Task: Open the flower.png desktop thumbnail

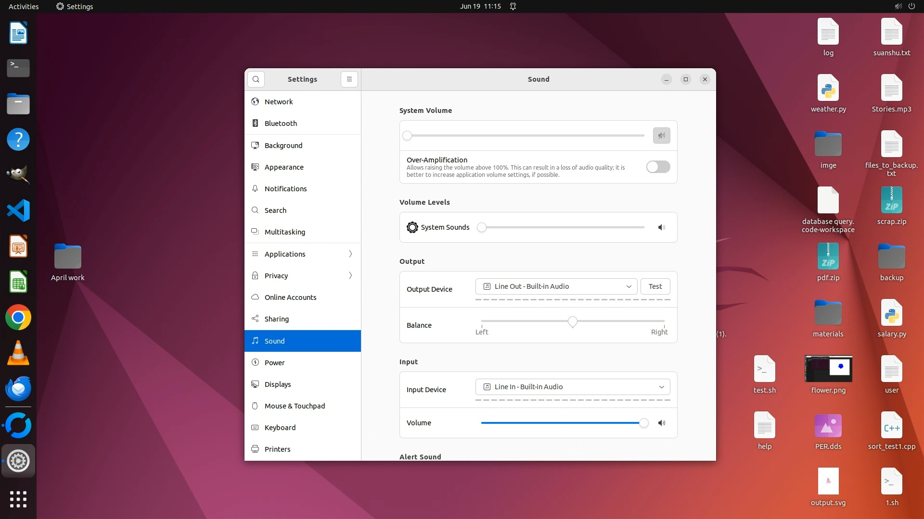Action: click(828, 369)
